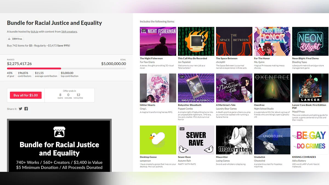Screen dimensions: 329x185
Task: Open Night School Studio creator link
Action: tap(264, 109)
